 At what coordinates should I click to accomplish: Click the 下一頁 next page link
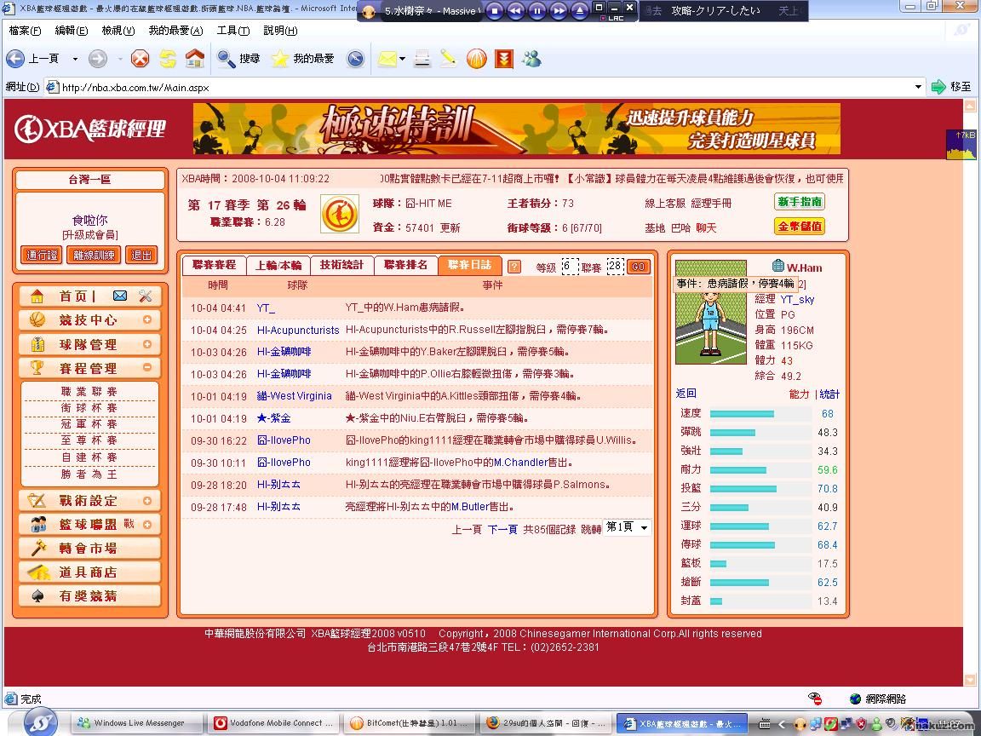pyautogui.click(x=502, y=529)
